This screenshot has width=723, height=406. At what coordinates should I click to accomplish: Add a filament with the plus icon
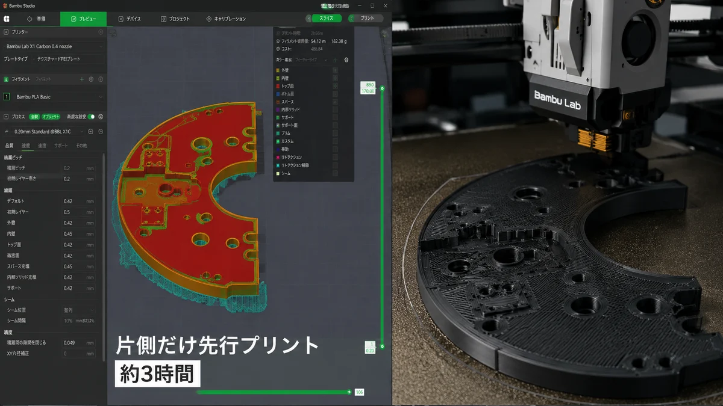click(82, 79)
